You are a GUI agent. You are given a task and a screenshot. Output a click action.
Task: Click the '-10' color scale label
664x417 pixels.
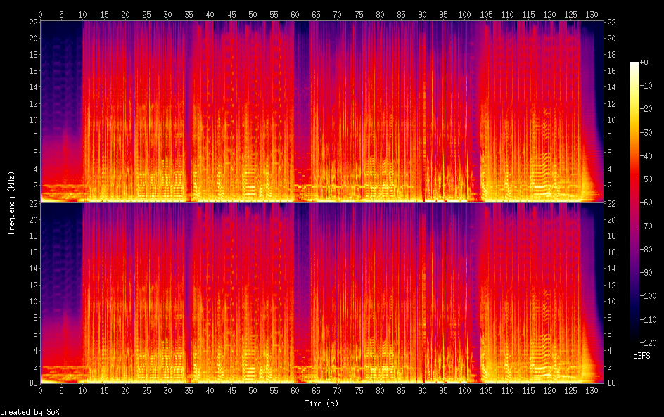click(x=646, y=86)
